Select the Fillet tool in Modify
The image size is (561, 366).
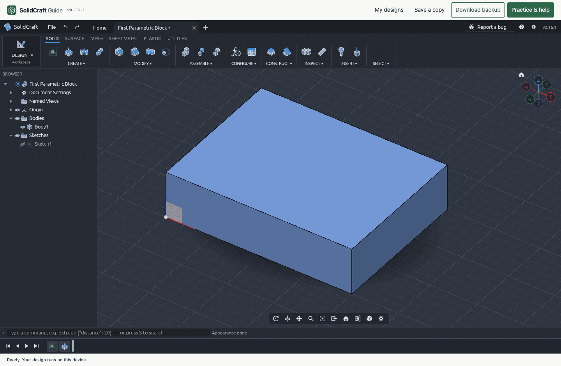point(119,52)
